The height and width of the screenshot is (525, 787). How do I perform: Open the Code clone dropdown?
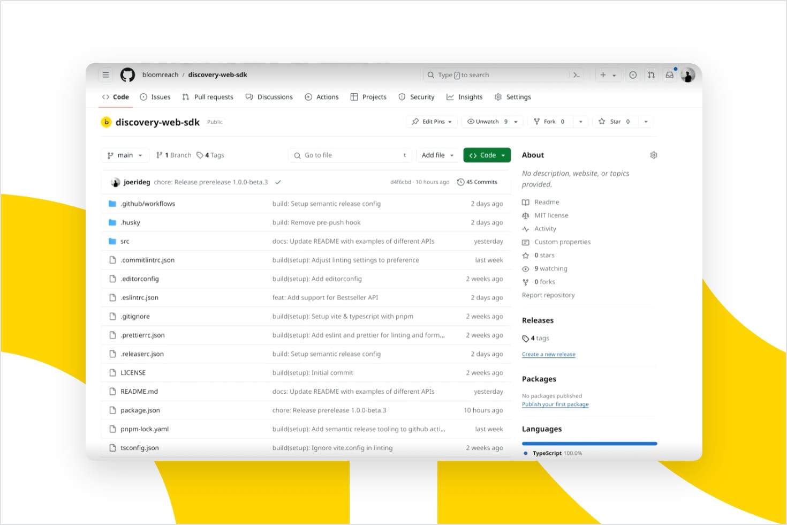(x=486, y=155)
